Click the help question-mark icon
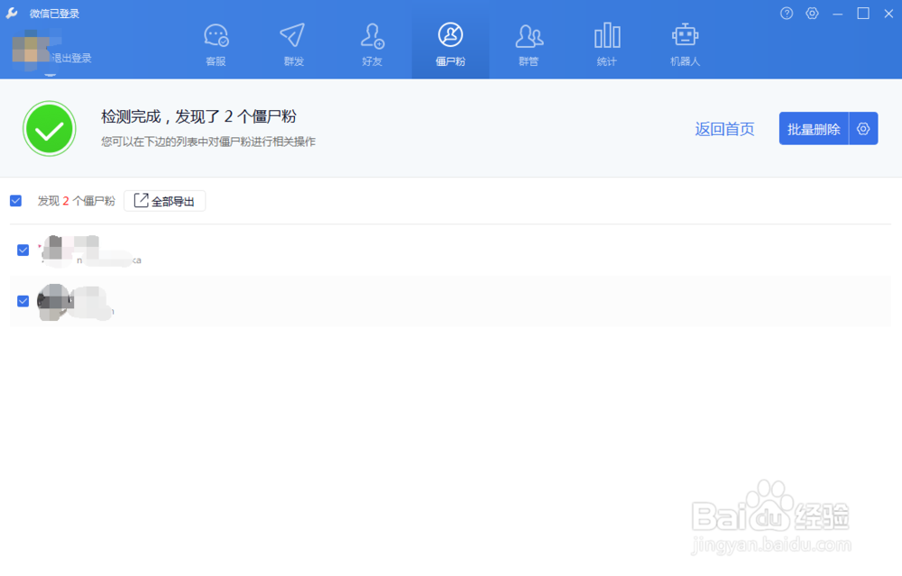This screenshot has width=902, height=576. (784, 14)
